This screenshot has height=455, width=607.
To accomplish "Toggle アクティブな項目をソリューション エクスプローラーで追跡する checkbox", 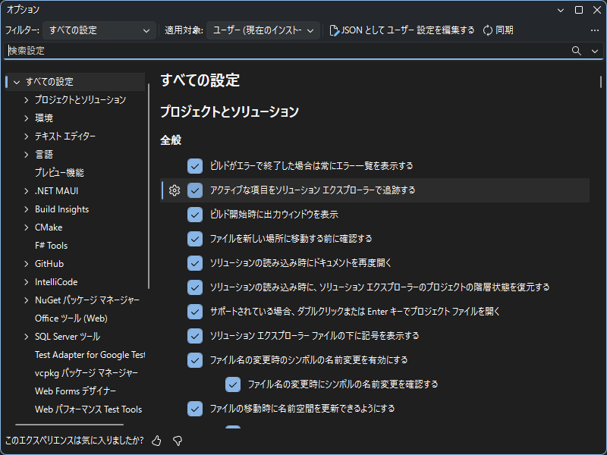I will click(195, 190).
